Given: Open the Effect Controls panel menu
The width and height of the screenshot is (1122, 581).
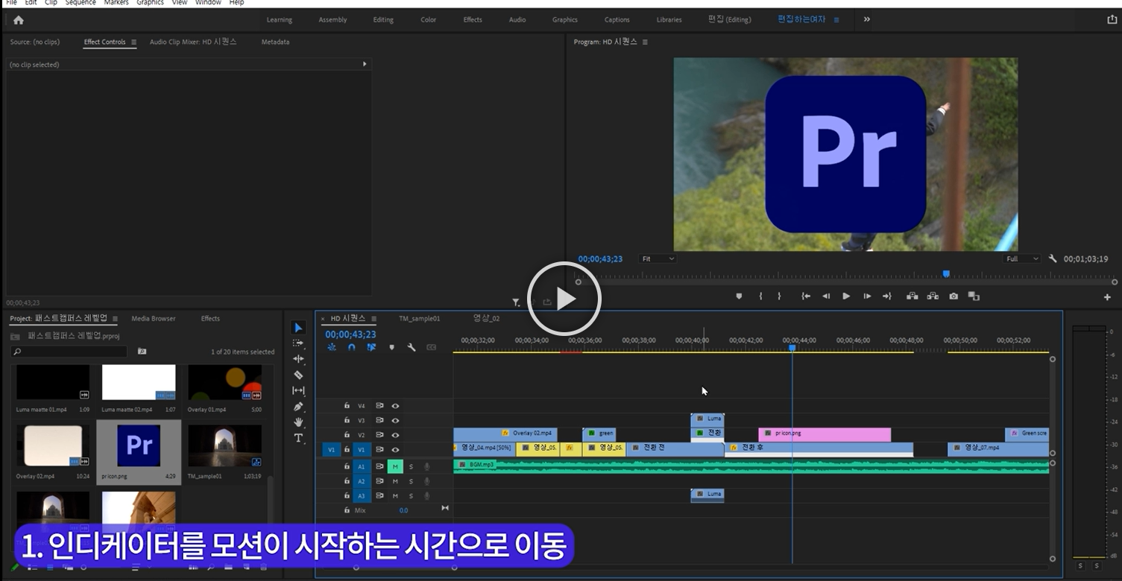Looking at the screenshot, I should coord(134,42).
